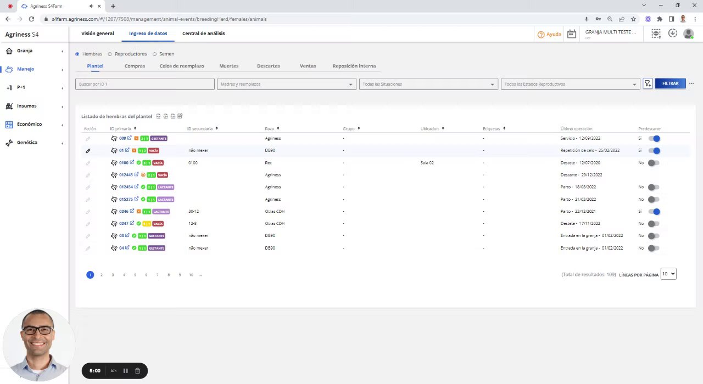The image size is (703, 384).
Task: Go to page 10 of results
Action: (191, 275)
